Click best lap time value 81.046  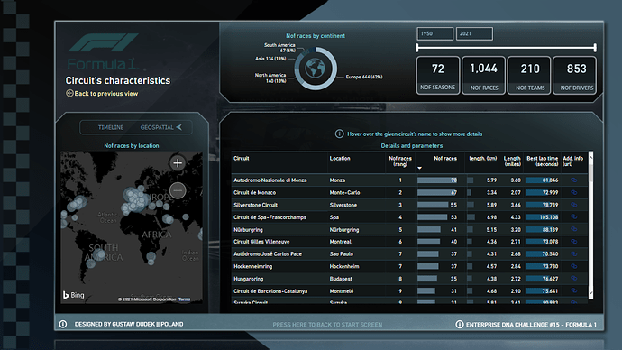click(x=550, y=180)
